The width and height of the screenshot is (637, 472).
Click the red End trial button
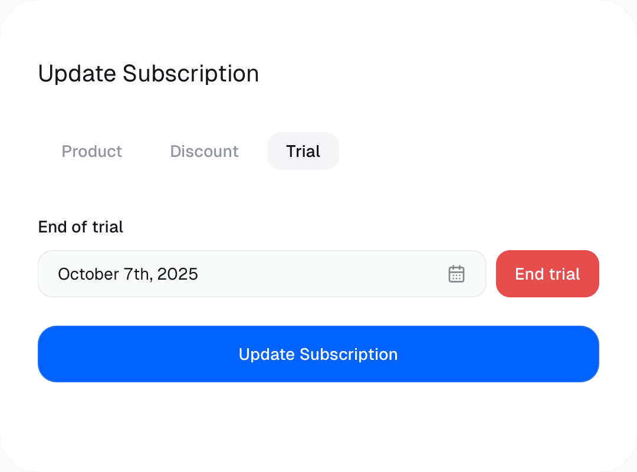pyautogui.click(x=547, y=274)
